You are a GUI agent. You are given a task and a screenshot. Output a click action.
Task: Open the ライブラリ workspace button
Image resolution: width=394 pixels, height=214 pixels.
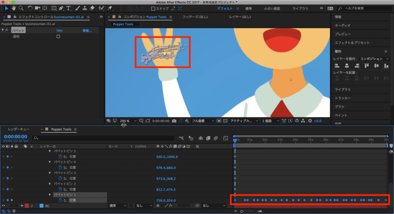click(x=300, y=8)
